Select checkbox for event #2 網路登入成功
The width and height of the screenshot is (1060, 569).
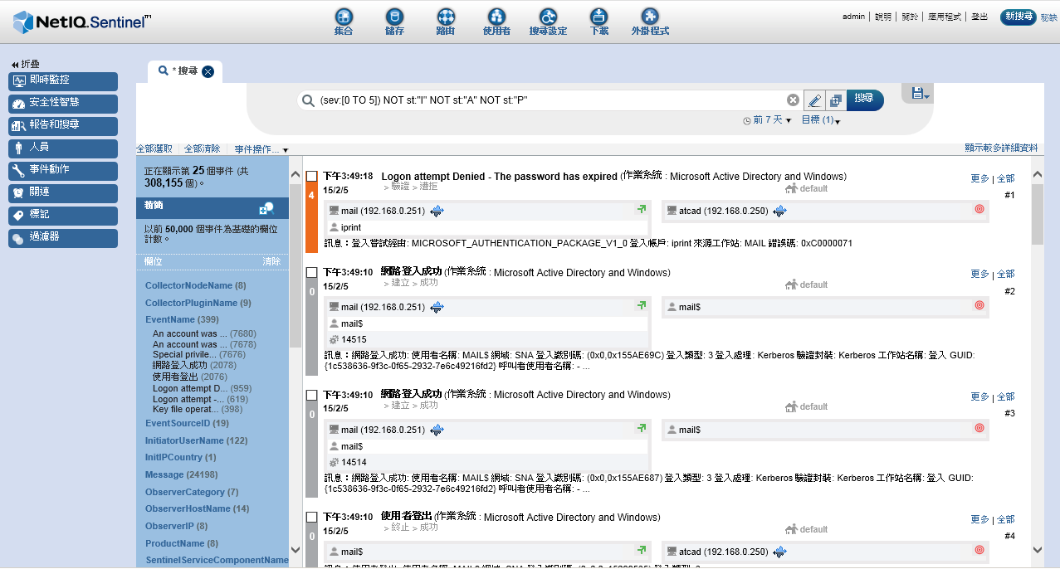click(312, 272)
